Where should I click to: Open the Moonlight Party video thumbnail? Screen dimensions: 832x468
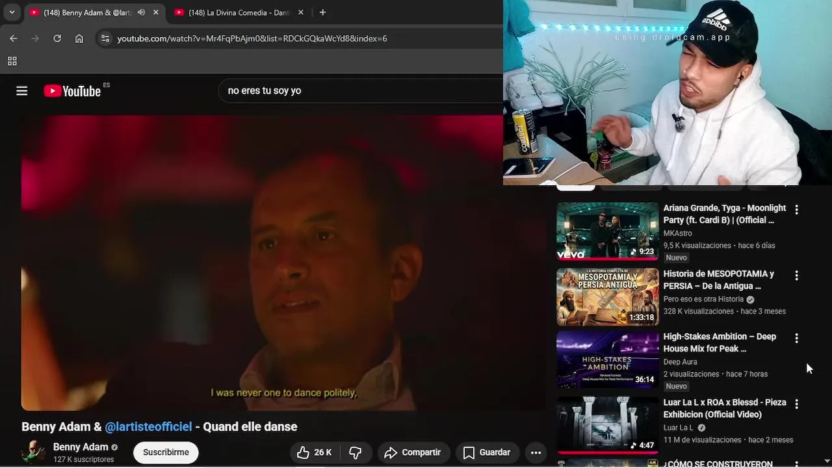pos(608,231)
